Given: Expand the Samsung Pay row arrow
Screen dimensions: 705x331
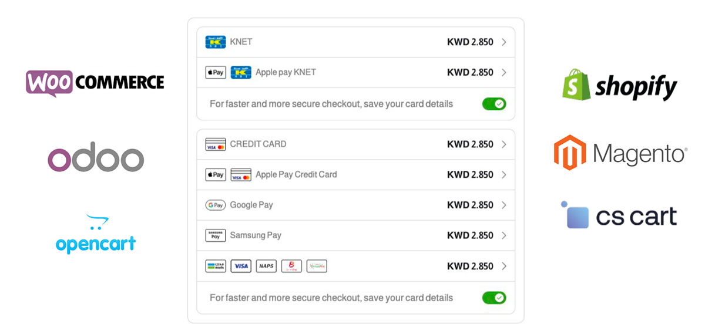Looking at the screenshot, I should 504,235.
